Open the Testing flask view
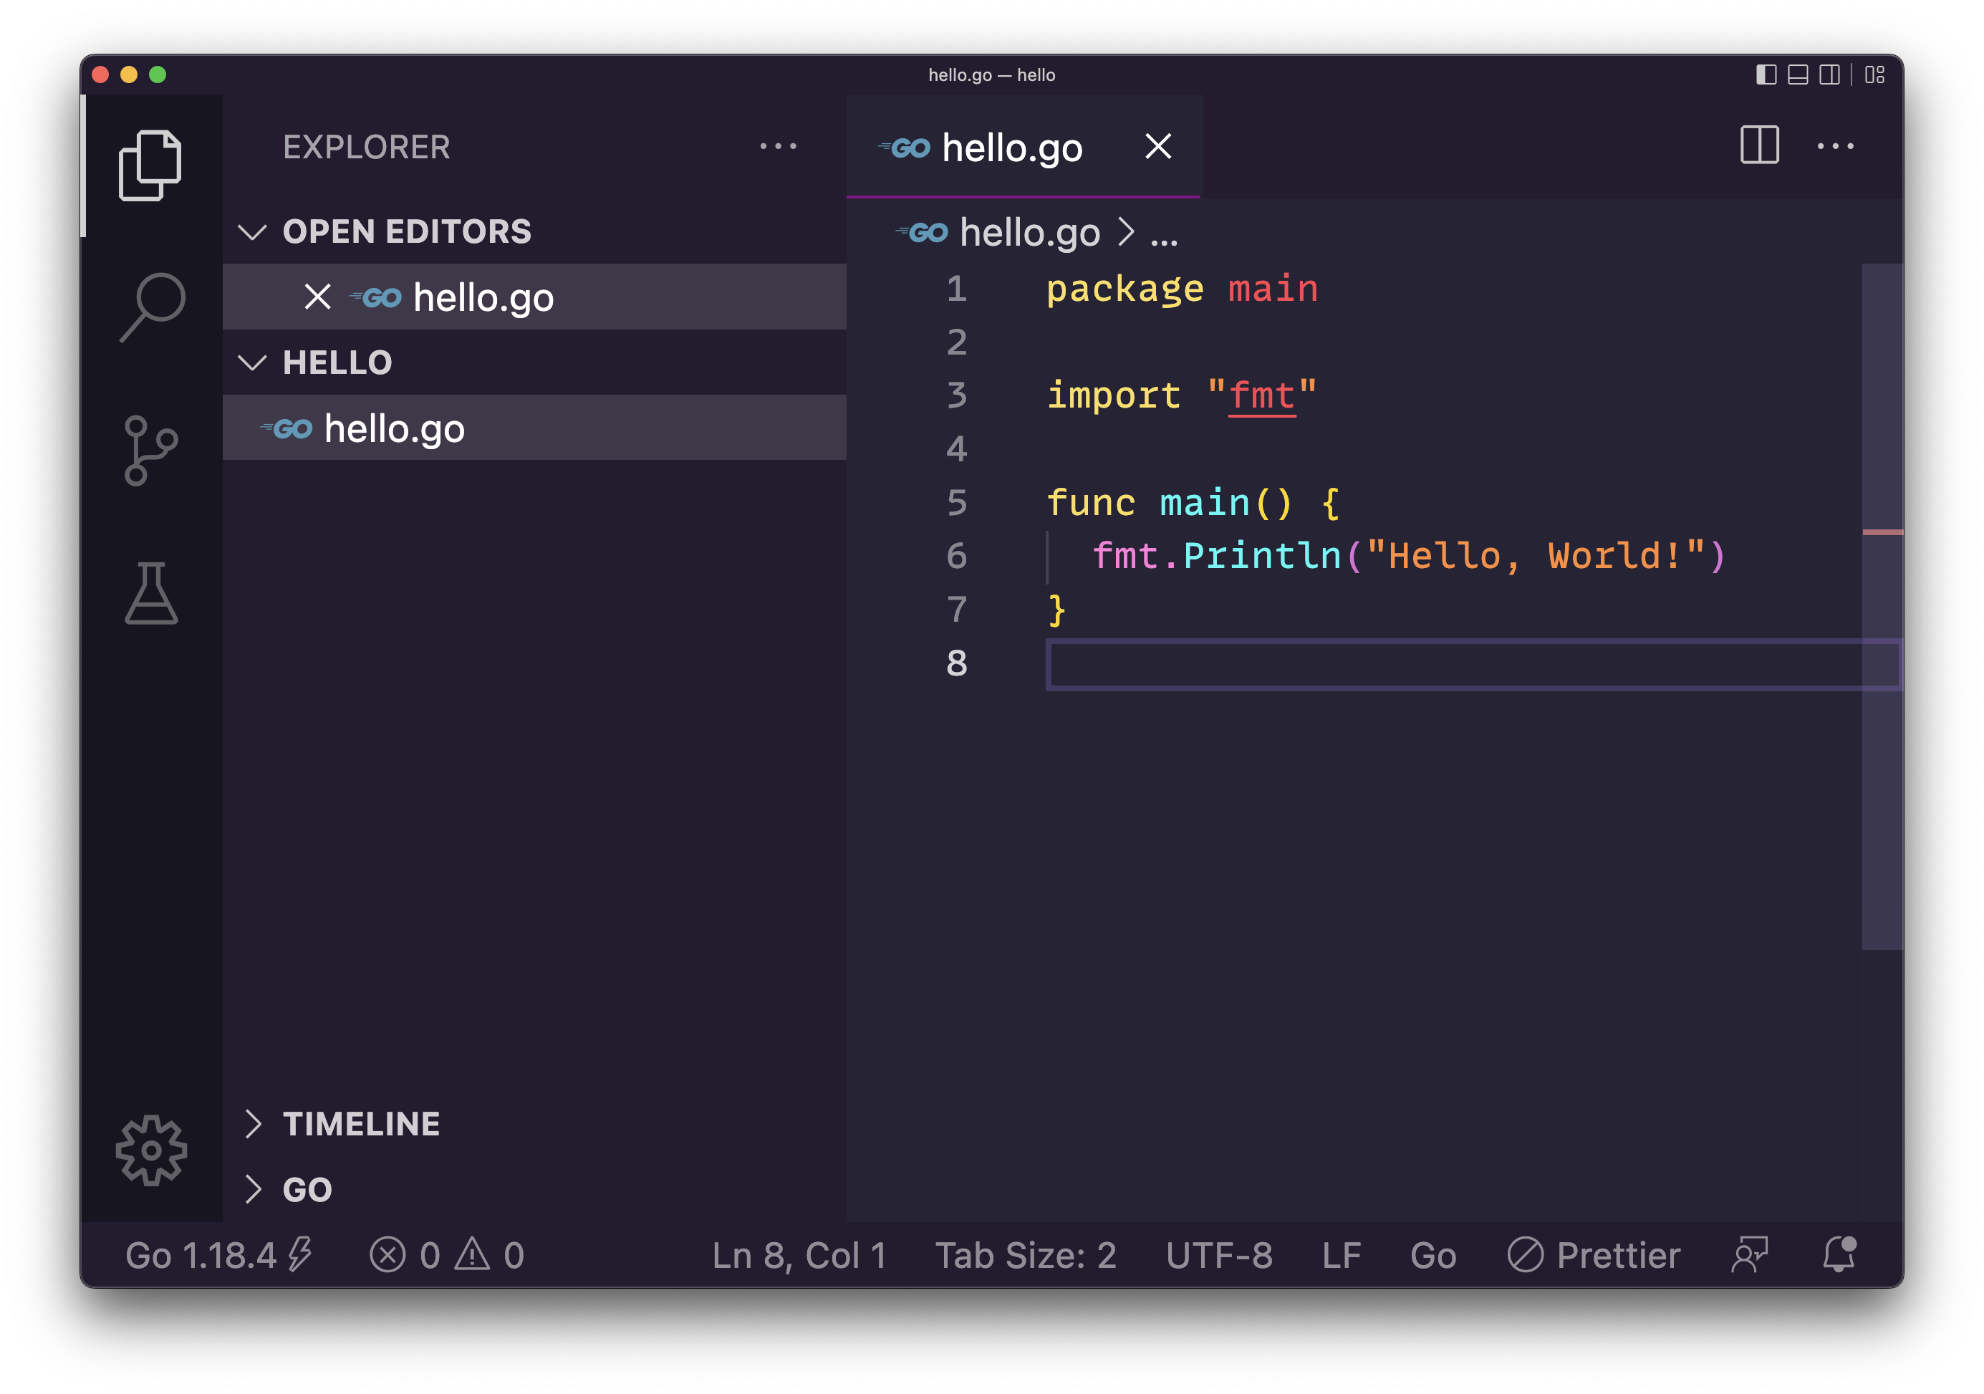Viewport: 1984px width, 1394px height. pos(151,593)
